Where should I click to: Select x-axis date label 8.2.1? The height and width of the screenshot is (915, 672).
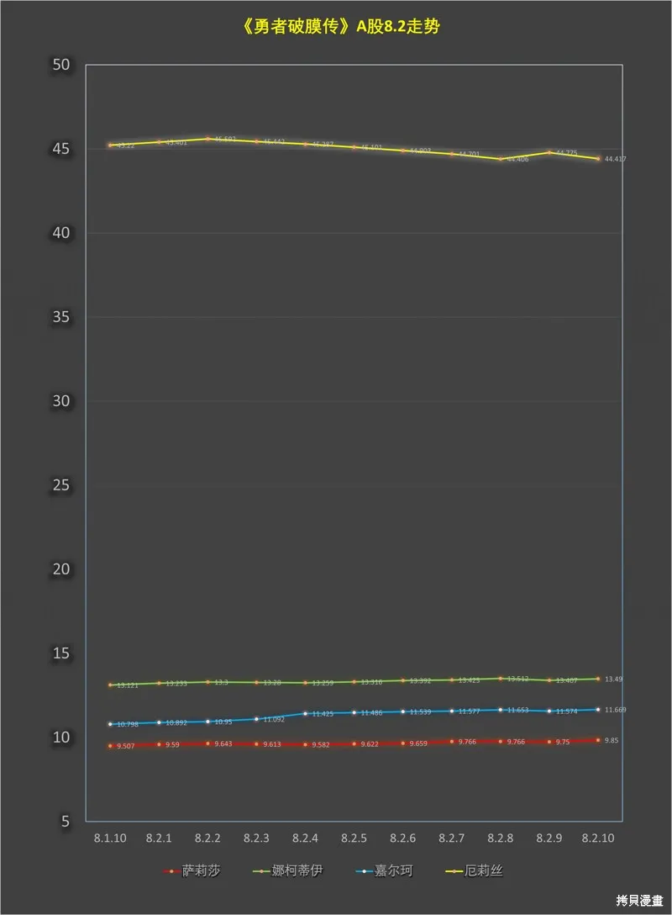pyautogui.click(x=159, y=838)
